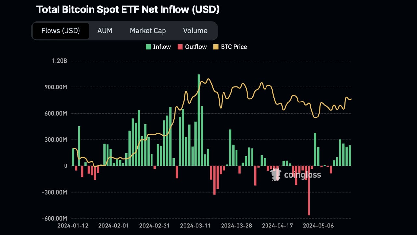This screenshot has width=417, height=235.
Task: Click the red Outflow legend swatch
Action: pyautogui.click(x=180, y=47)
